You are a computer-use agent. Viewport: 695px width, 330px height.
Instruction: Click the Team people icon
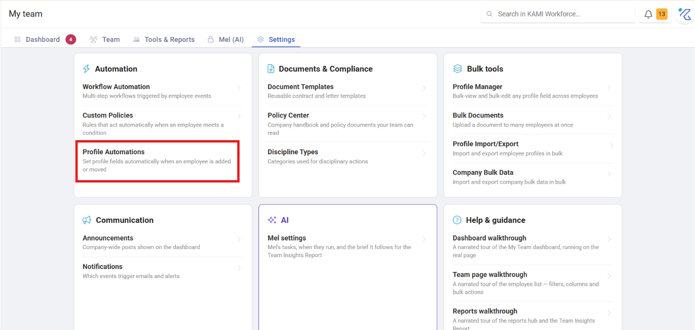(x=93, y=40)
